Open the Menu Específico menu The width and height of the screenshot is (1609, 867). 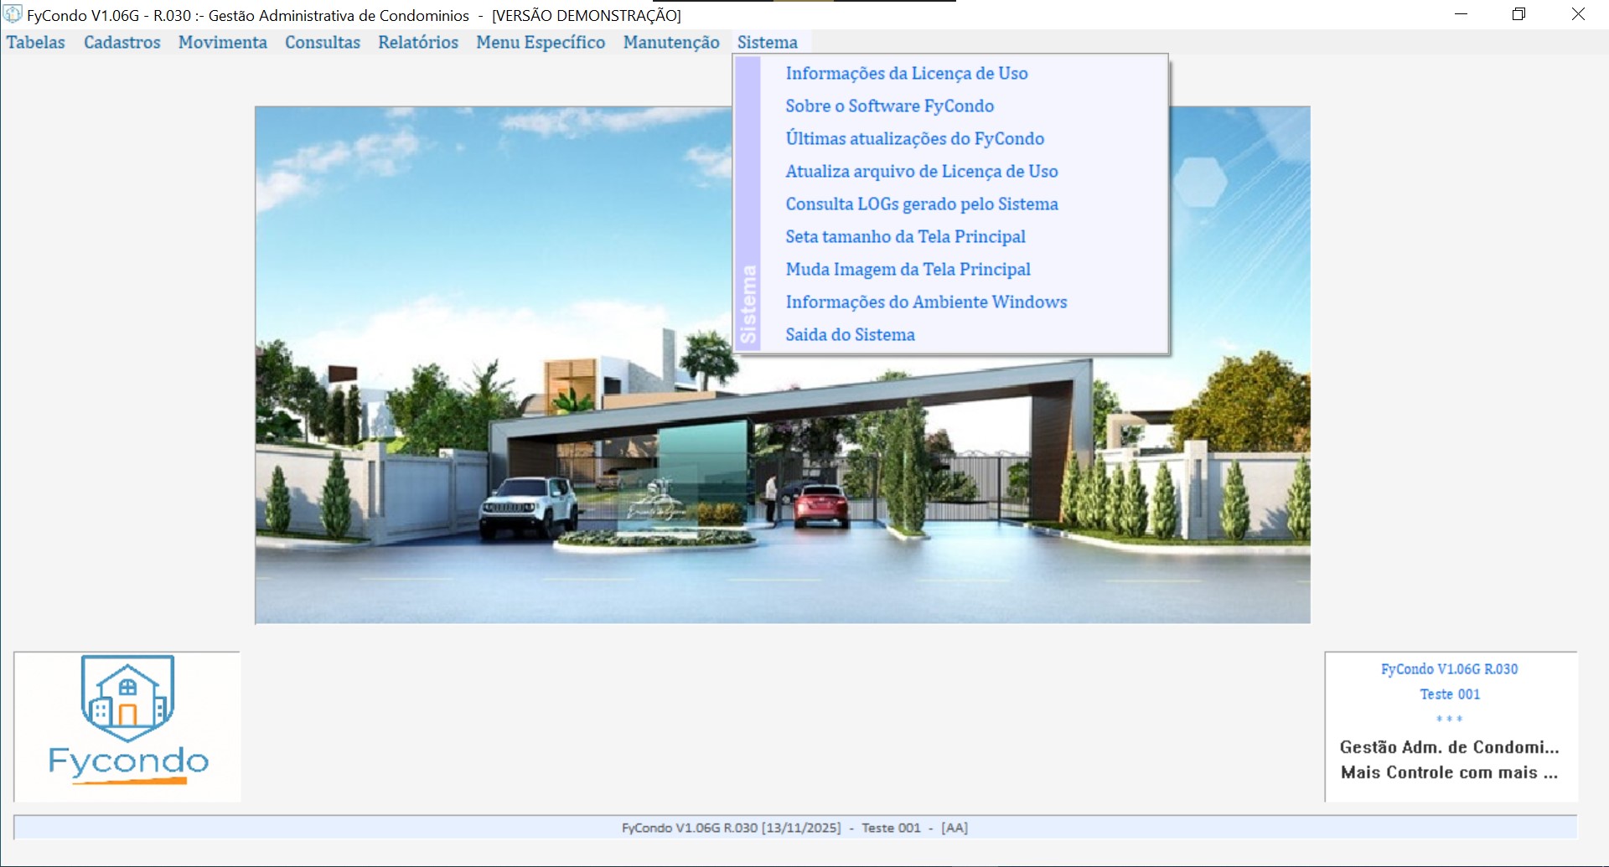pos(541,43)
